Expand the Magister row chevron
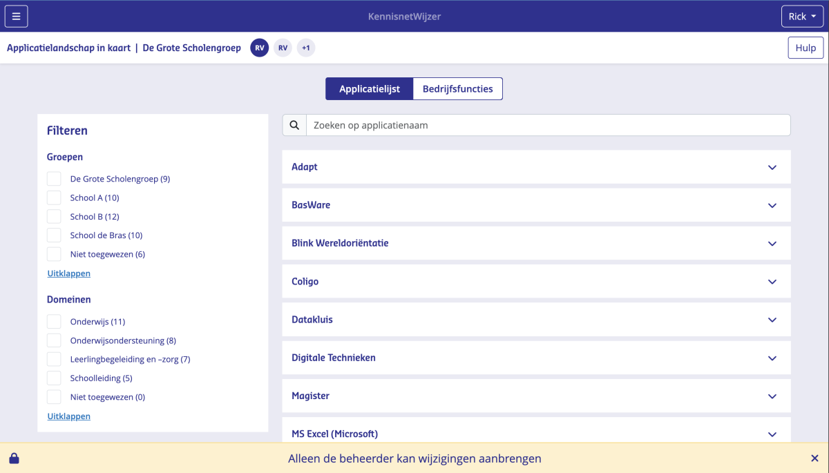Viewport: 829px width, 473px height. pyautogui.click(x=772, y=396)
